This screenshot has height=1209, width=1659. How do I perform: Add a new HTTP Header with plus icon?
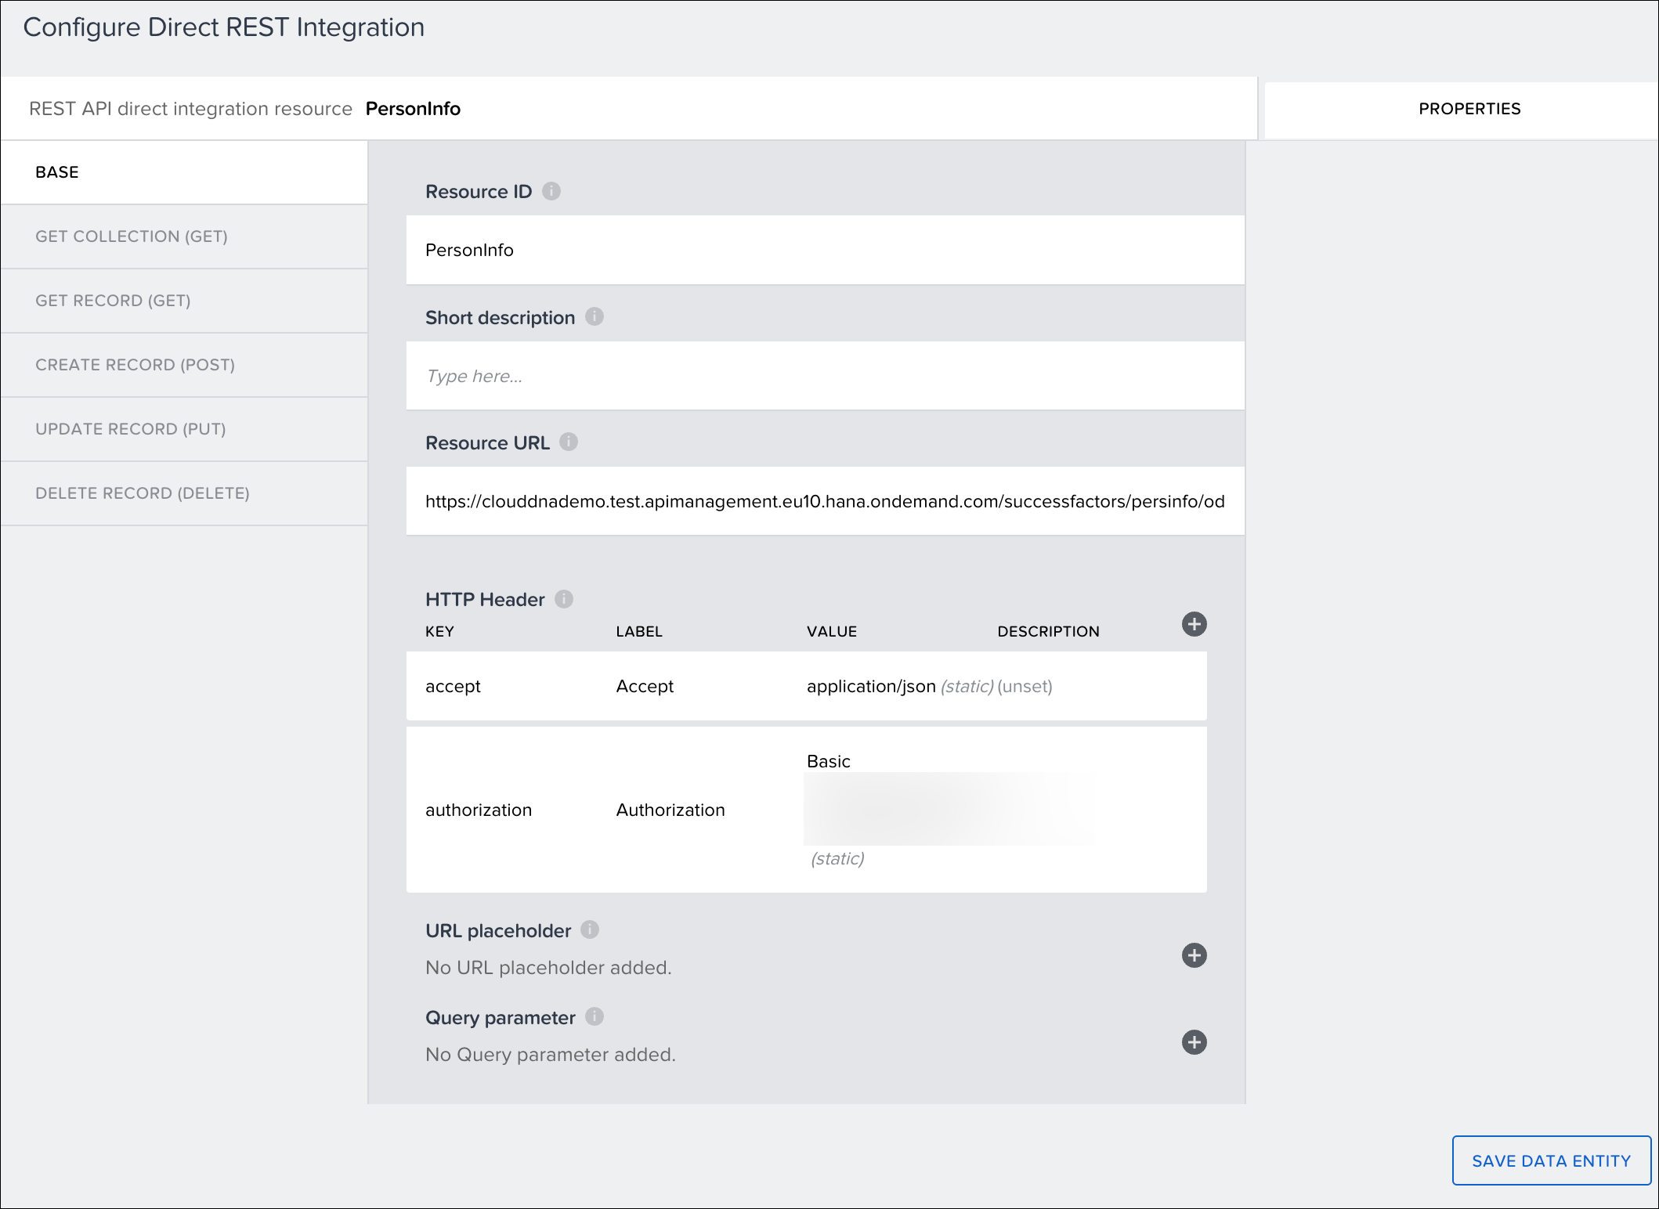pyautogui.click(x=1194, y=624)
